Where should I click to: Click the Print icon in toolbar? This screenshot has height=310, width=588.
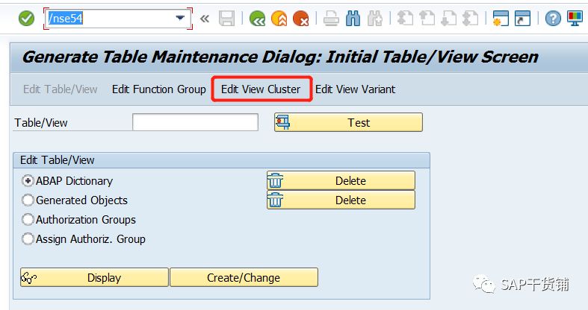(x=331, y=19)
